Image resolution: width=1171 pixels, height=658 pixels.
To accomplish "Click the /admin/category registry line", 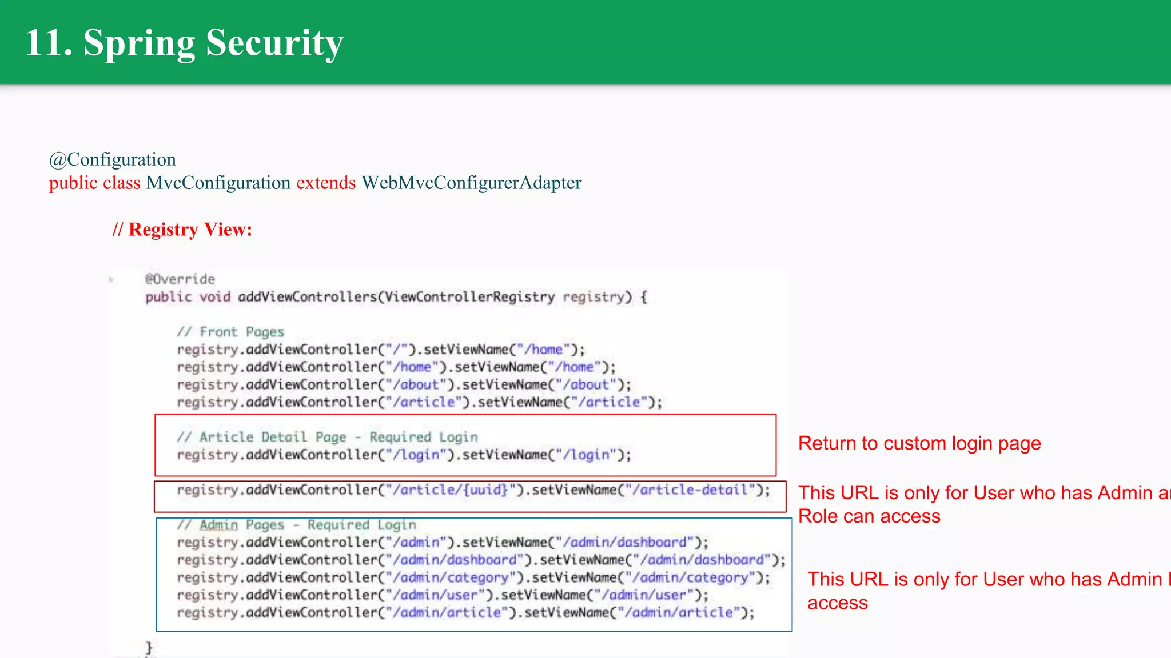I will 473,578.
